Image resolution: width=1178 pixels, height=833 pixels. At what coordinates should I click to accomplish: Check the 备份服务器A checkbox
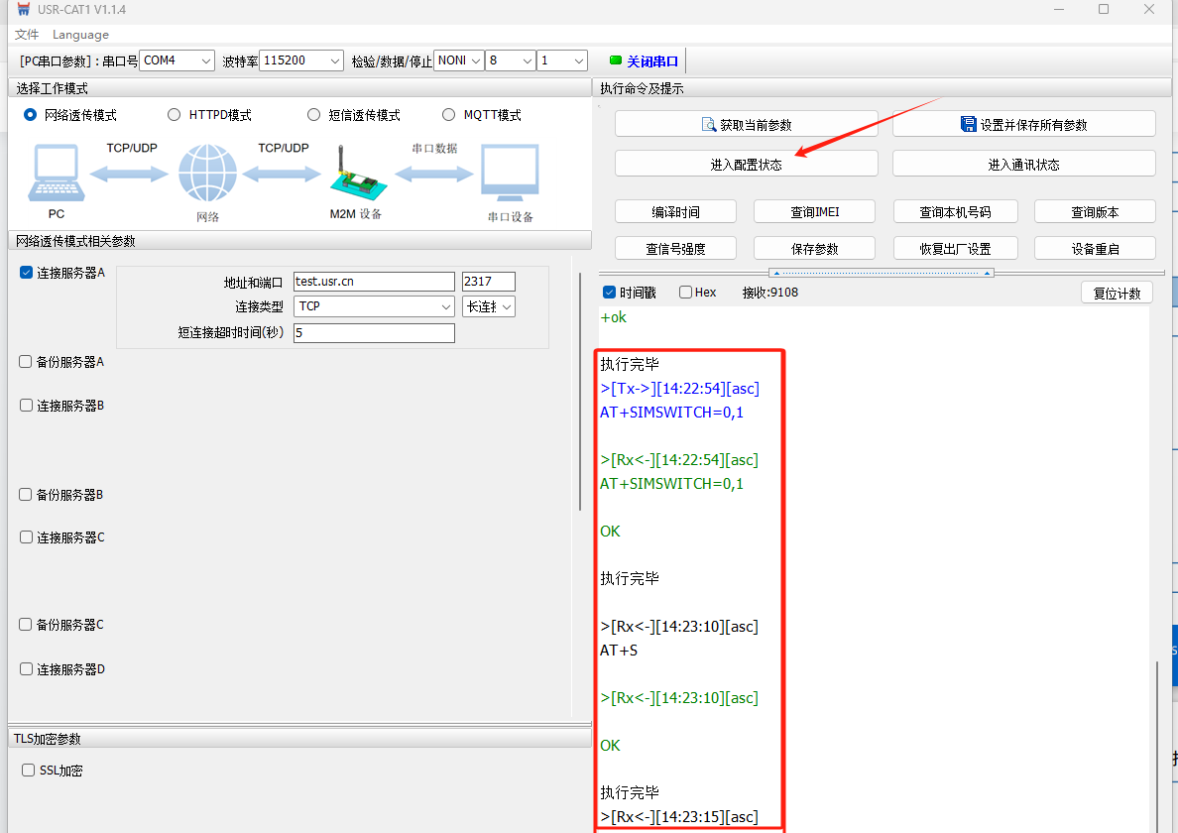tap(26, 362)
